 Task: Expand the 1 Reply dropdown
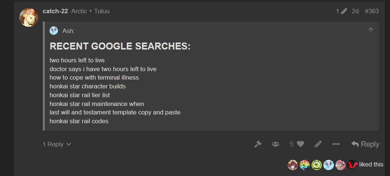point(57,144)
